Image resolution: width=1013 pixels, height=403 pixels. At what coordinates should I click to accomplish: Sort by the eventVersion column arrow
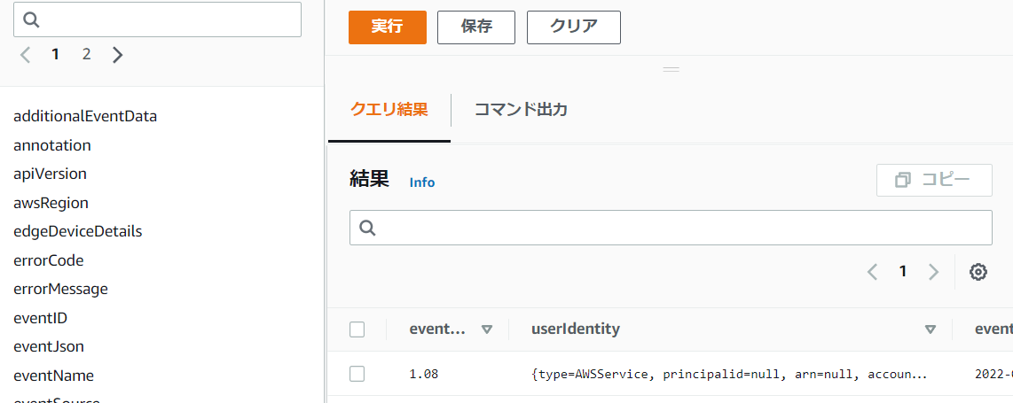[x=486, y=329]
